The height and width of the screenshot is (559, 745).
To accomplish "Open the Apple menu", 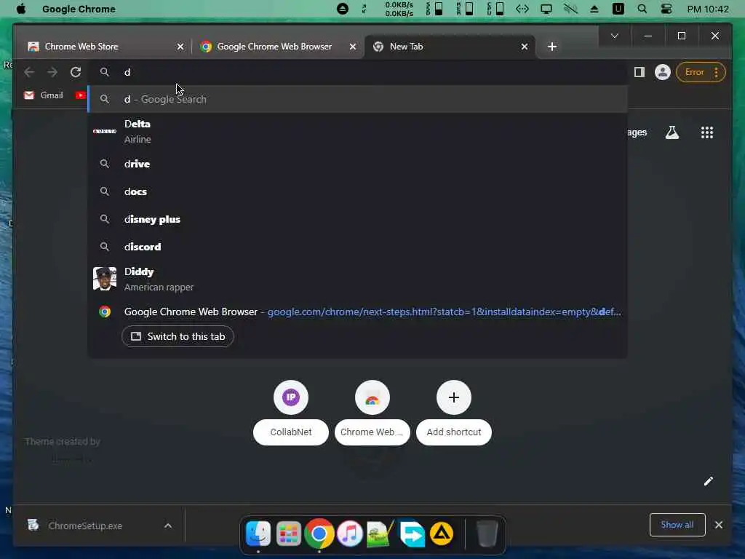I will [x=21, y=9].
